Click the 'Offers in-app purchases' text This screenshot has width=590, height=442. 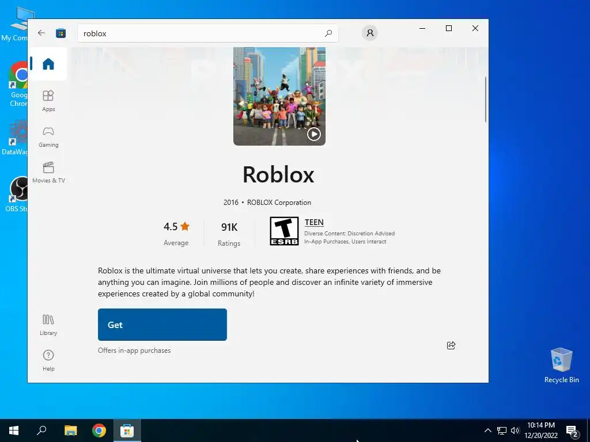coord(134,350)
